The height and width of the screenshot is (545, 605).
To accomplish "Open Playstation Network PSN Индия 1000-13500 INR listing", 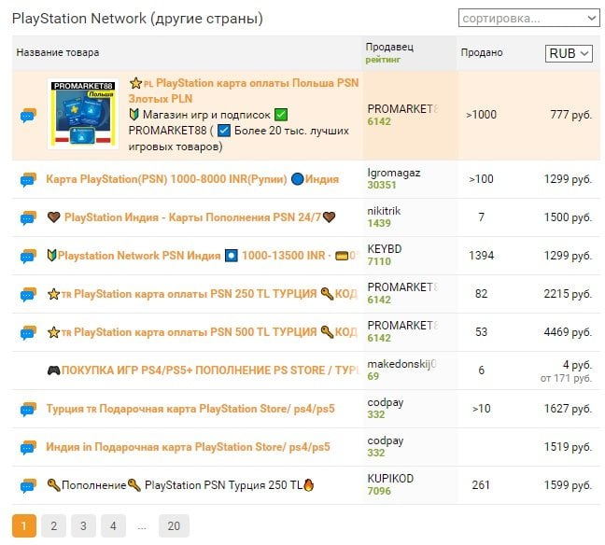I will click(203, 256).
